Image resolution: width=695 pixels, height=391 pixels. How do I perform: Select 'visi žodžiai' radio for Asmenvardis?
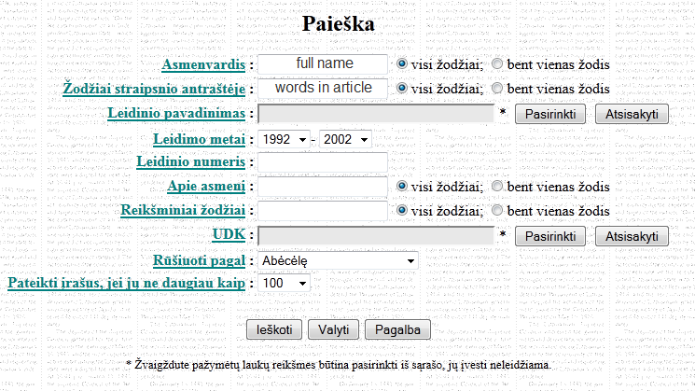pos(401,63)
